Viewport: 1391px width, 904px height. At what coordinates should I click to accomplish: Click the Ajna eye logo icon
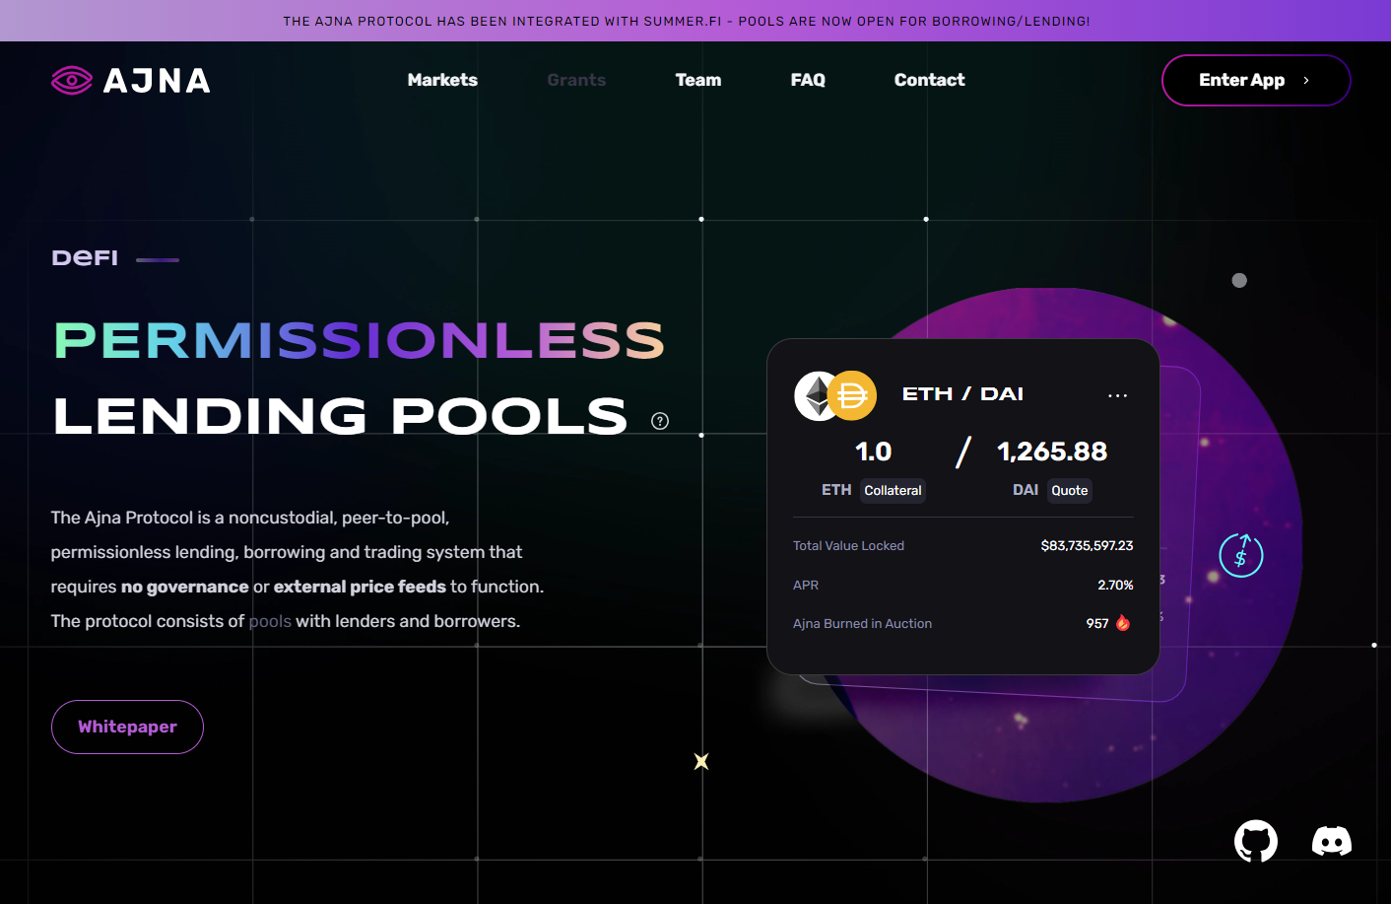(x=72, y=81)
